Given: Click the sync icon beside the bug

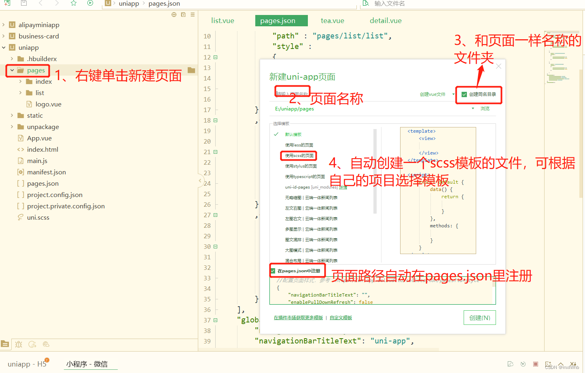Looking at the screenshot, I should click(32, 344).
